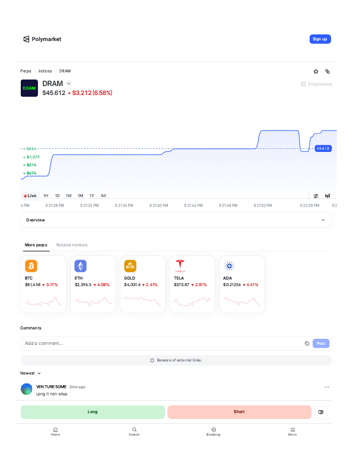Image resolution: width=353 pixels, height=457 pixels.
Task: Click the Bitcoin icon on the BTC card
Action: coord(31,266)
